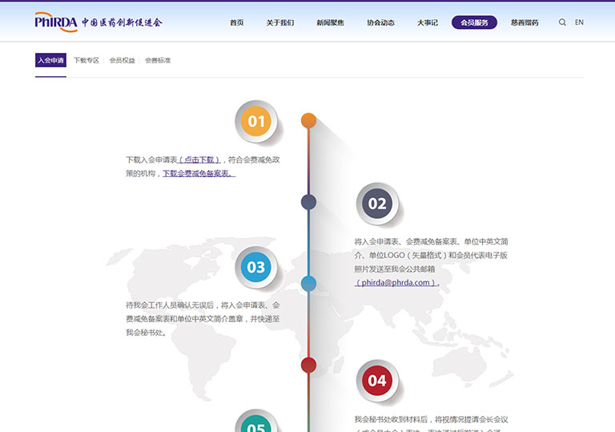The image size is (615, 432).
Task: Switch to the 下载专区 tab
Action: click(86, 60)
